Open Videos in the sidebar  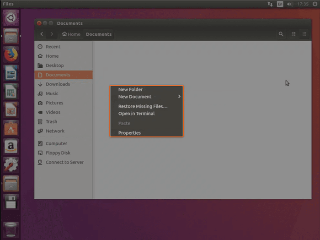(x=64, y=112)
